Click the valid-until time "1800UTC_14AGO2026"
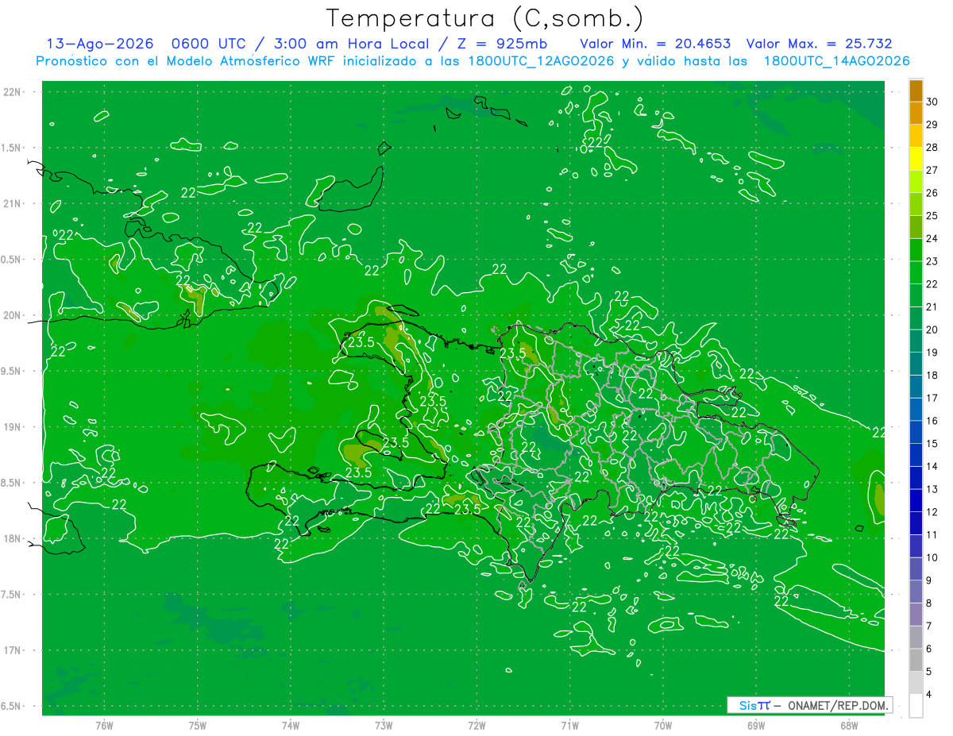The width and height of the screenshot is (953, 736). pyautogui.click(x=836, y=61)
